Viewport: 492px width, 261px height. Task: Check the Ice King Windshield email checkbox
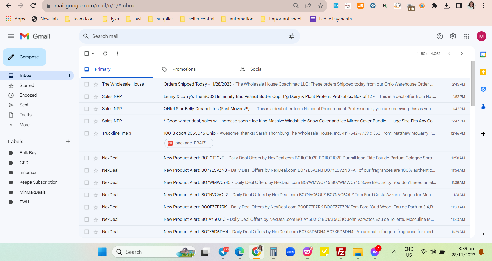point(87,121)
